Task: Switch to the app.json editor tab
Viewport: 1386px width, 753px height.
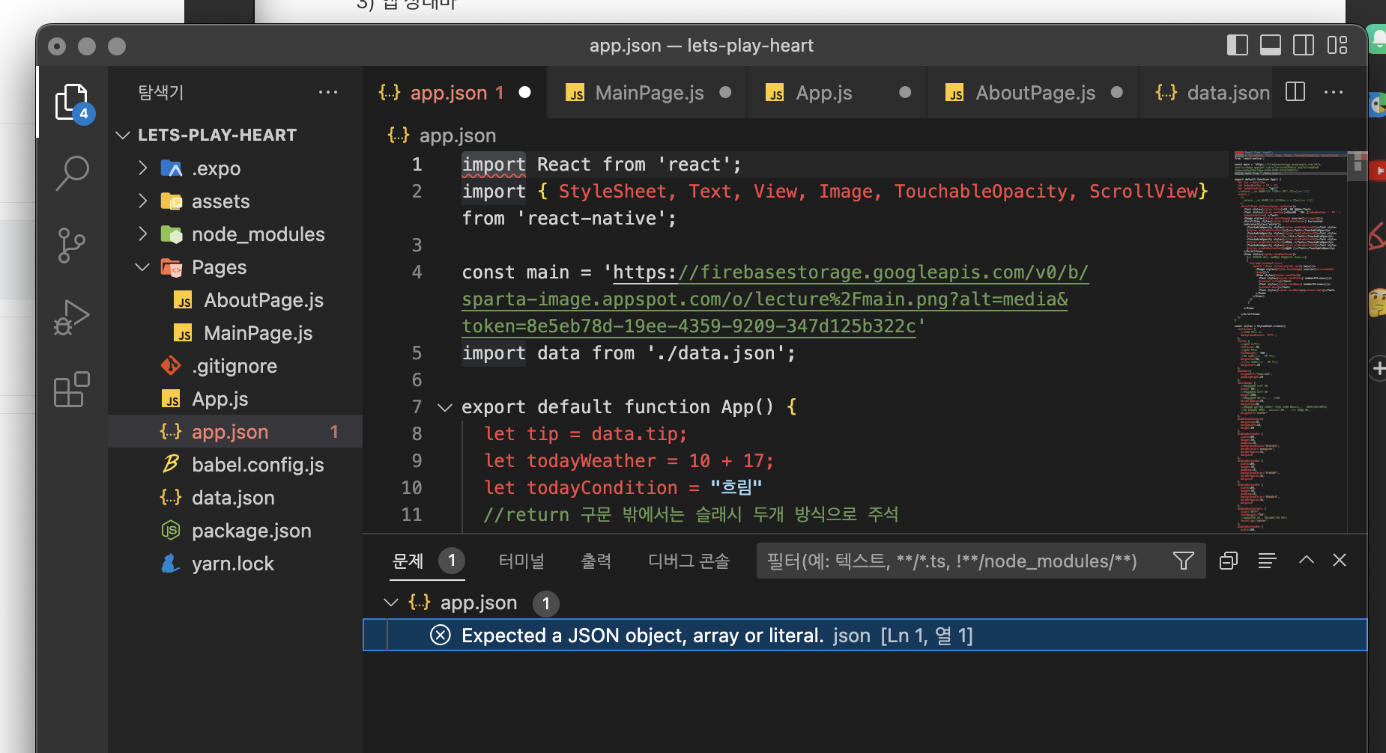Action: [x=456, y=93]
